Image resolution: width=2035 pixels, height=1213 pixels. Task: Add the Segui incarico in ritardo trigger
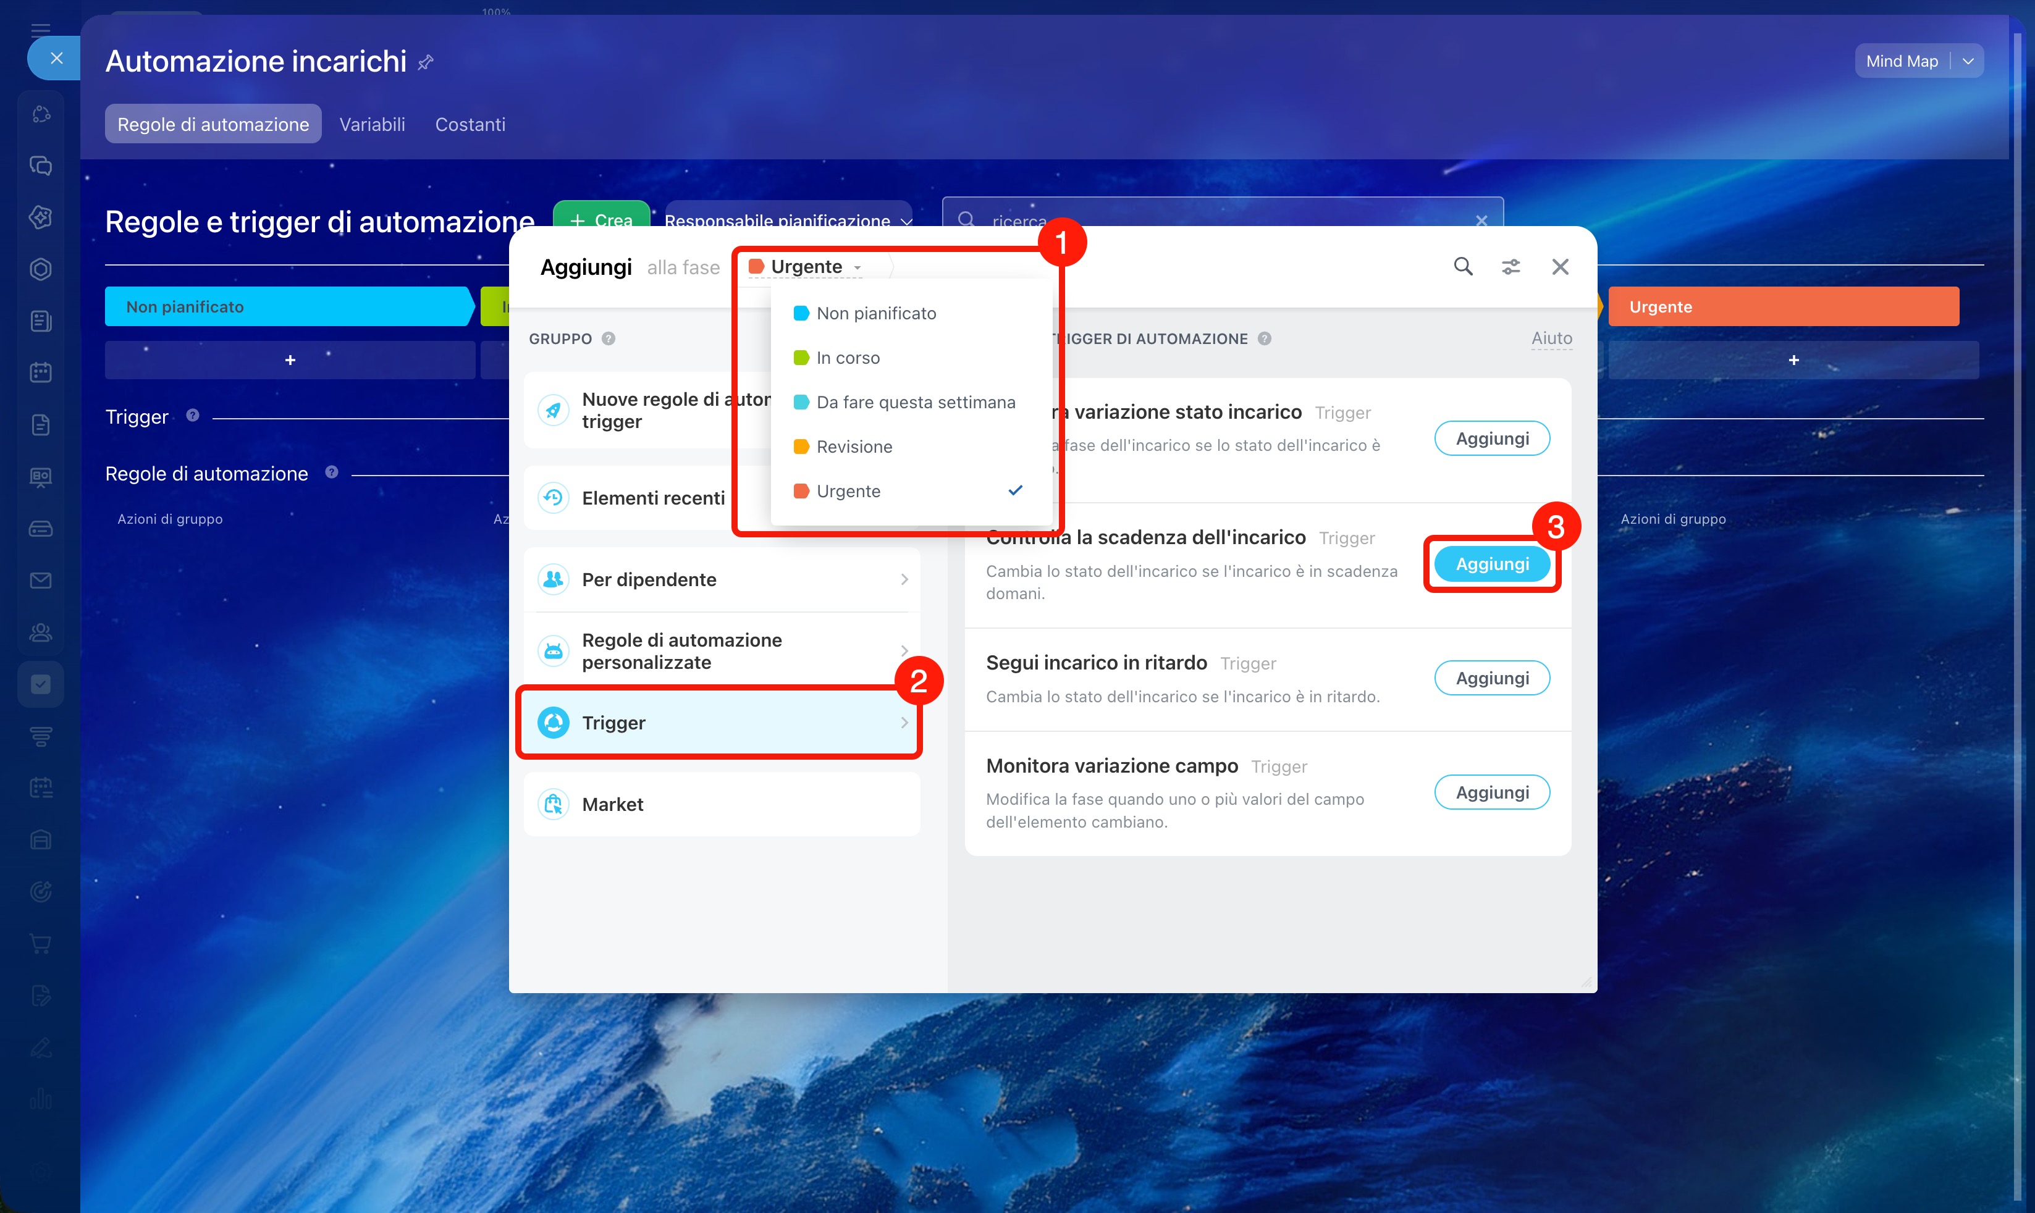pyautogui.click(x=1492, y=678)
